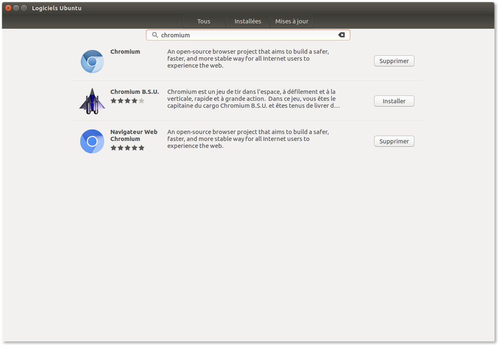
Task: Open the Installées tab
Action: pyautogui.click(x=248, y=21)
